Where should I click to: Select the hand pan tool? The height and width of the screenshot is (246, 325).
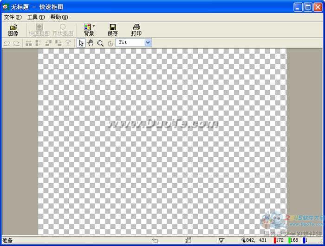click(x=91, y=43)
